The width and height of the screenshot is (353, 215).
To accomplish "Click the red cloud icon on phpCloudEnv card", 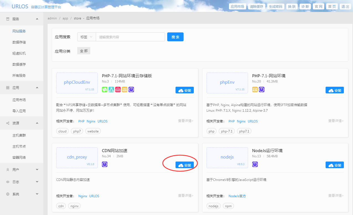I will 118,89.
